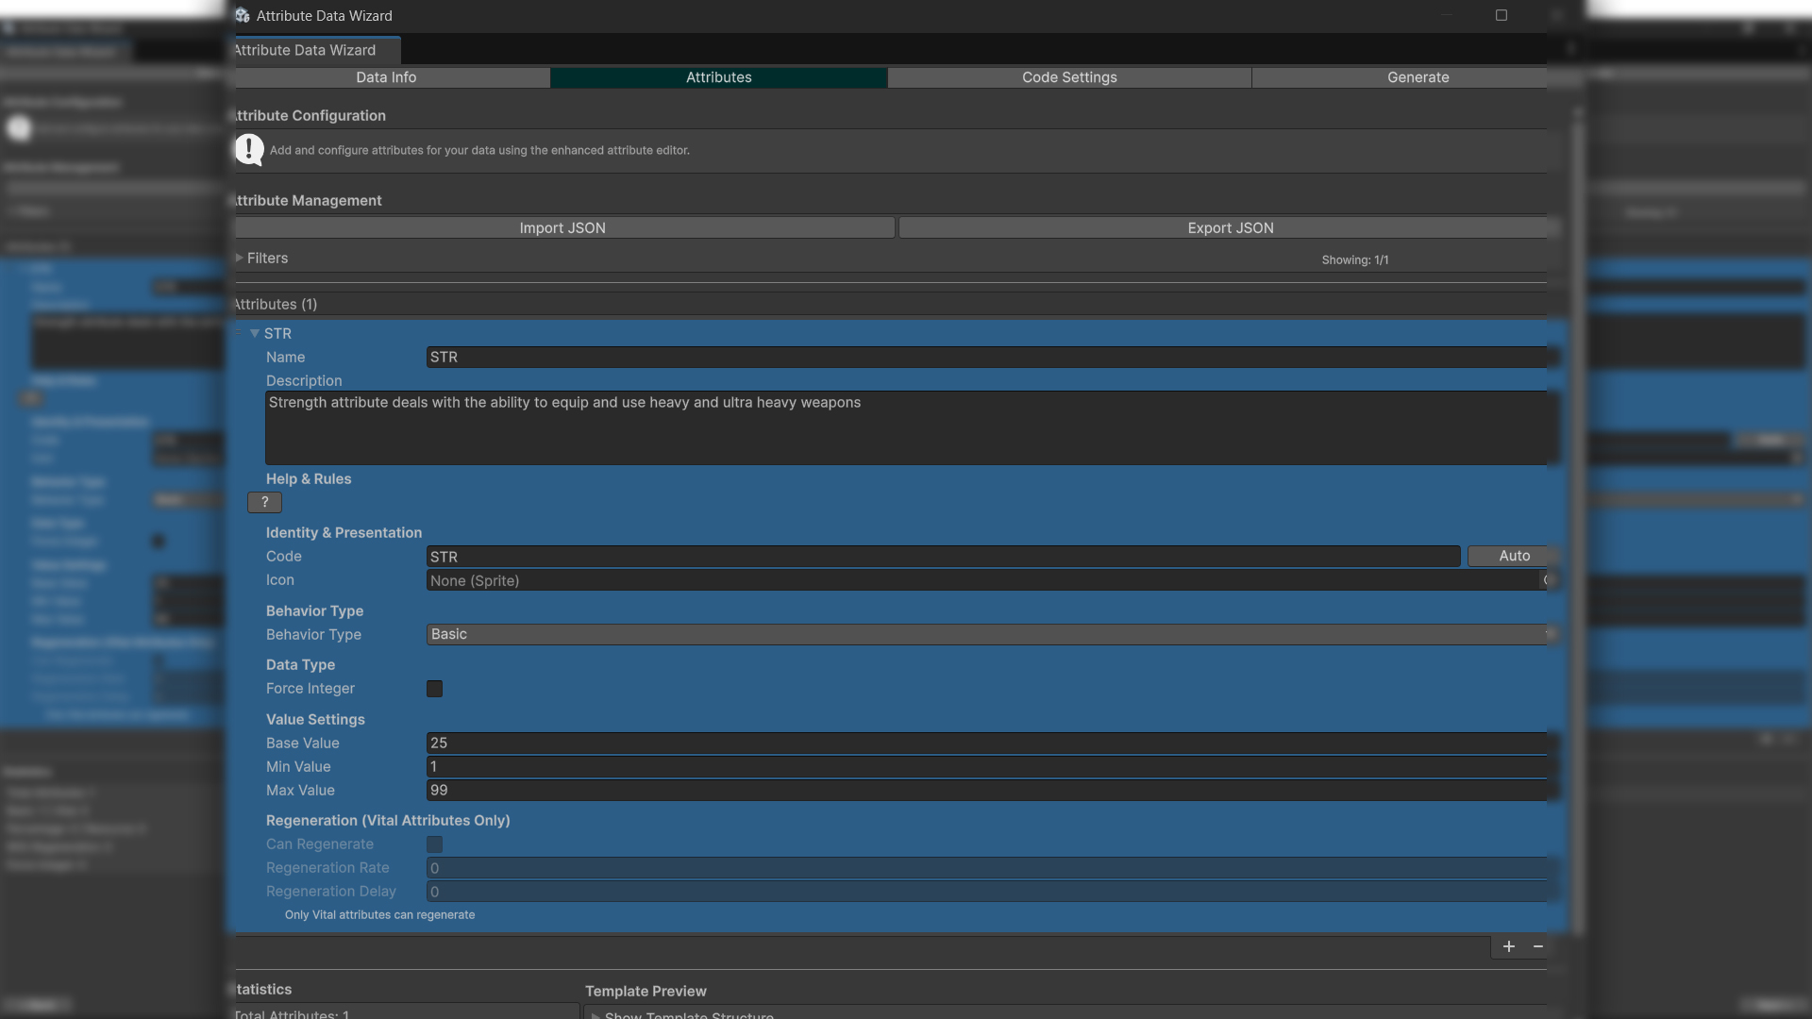Toggle the Can Regenerate checkbox
1812x1019 pixels.
[434, 844]
